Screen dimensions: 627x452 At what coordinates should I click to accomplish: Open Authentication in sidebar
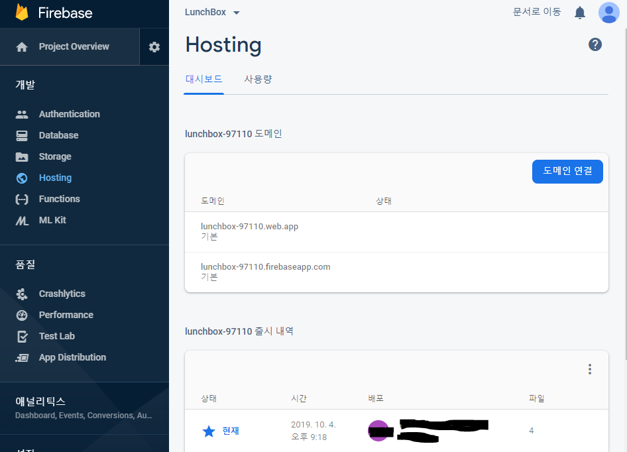click(x=69, y=115)
